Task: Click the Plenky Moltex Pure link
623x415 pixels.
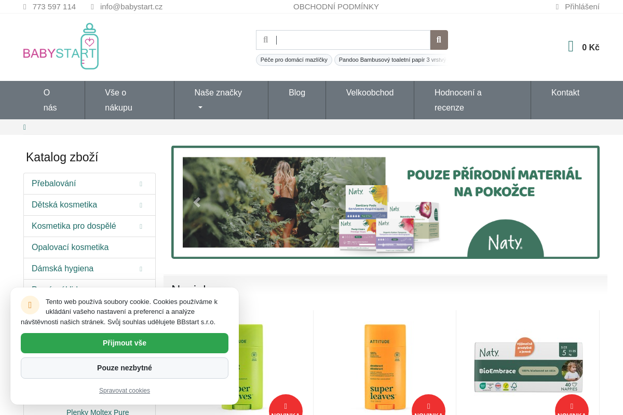Action: tap(98, 412)
